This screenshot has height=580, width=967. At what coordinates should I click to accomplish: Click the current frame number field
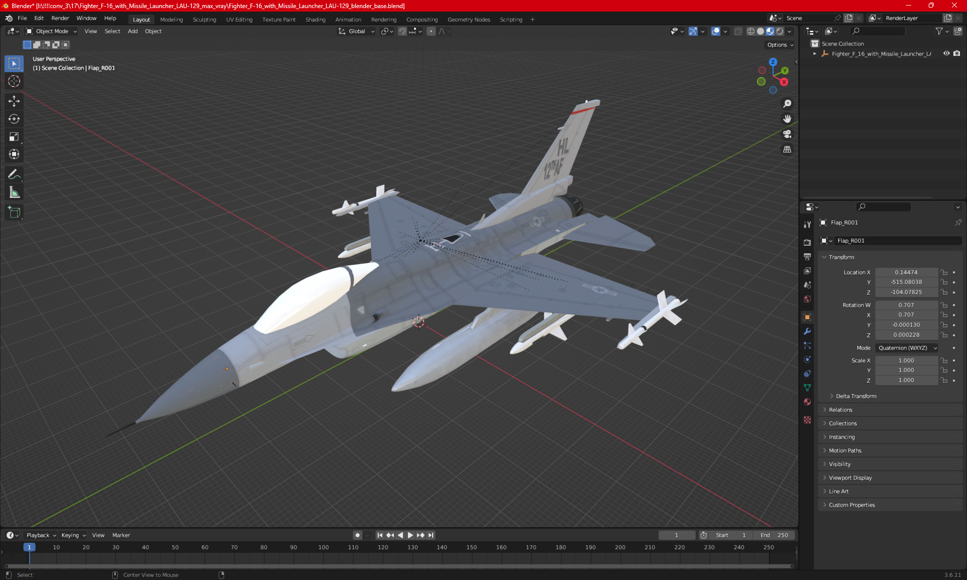(x=676, y=535)
